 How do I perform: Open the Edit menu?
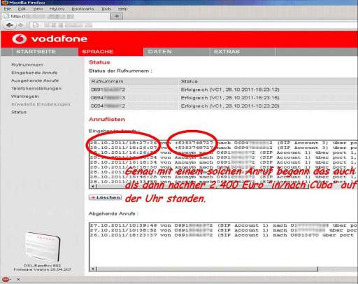(x=22, y=8)
